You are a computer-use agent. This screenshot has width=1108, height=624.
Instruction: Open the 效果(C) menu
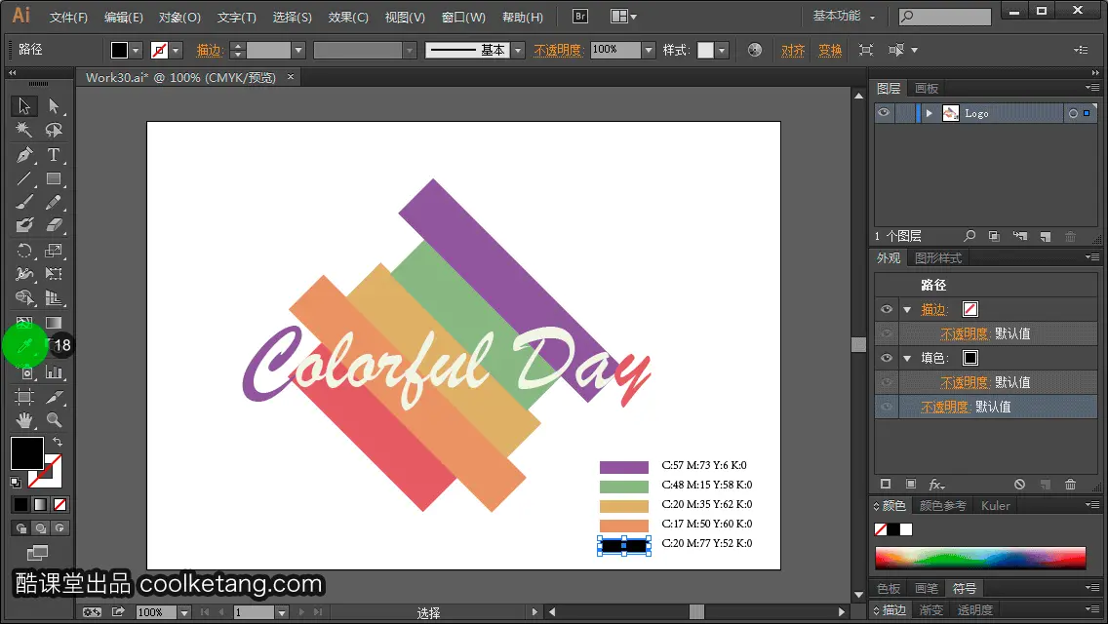click(348, 17)
